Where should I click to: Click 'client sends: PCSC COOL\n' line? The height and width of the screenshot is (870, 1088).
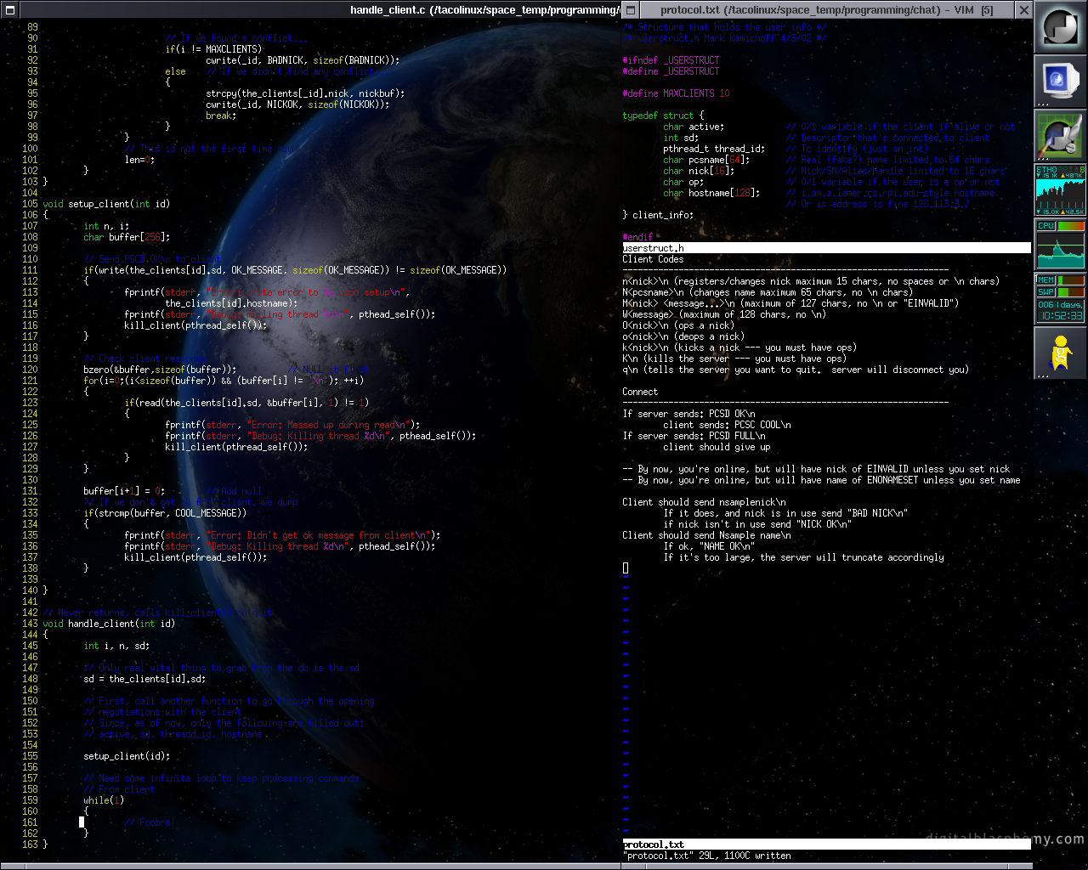click(727, 425)
